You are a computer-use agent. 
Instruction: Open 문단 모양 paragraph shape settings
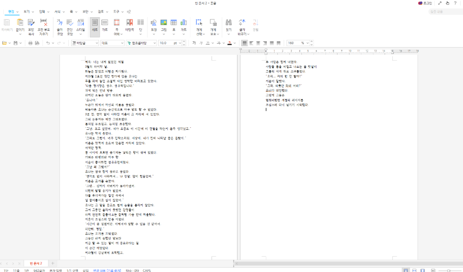coord(70,27)
